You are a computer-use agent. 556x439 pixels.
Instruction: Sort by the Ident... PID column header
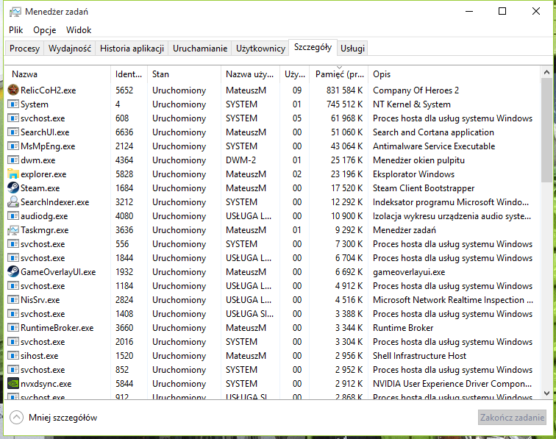coord(129,74)
